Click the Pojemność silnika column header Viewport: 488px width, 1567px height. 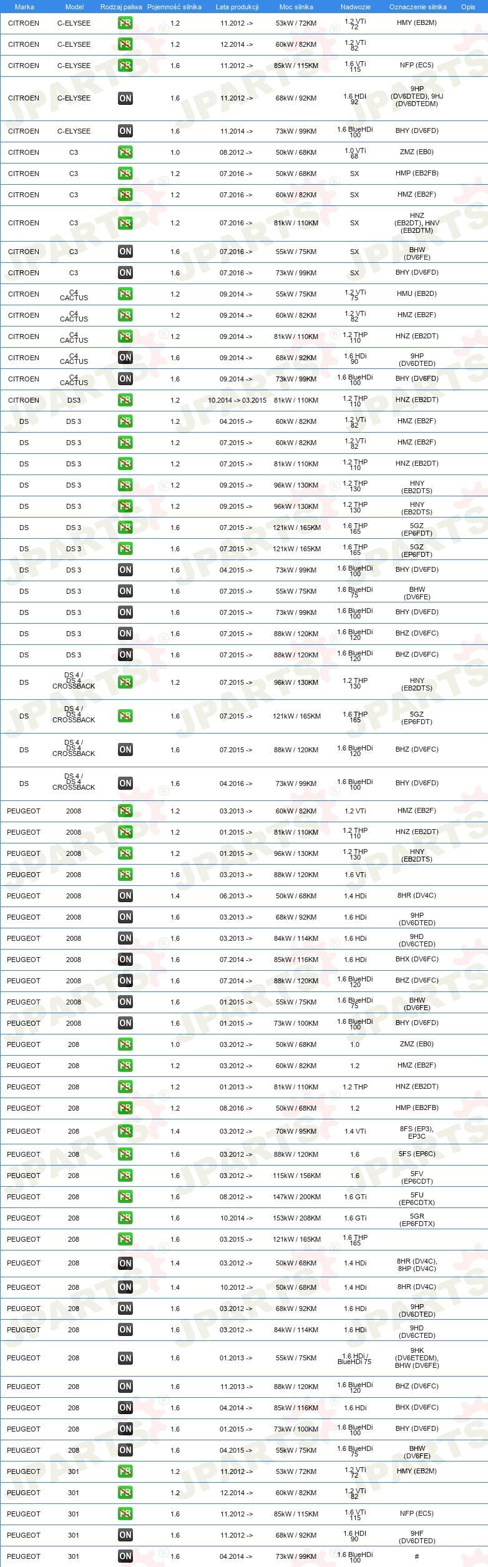[174, 7]
